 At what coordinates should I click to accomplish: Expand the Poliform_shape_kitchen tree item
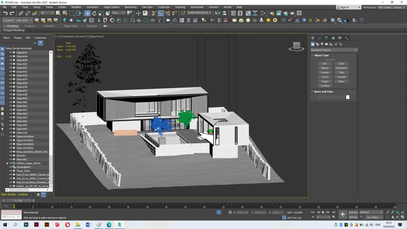pyautogui.click(x=7, y=163)
